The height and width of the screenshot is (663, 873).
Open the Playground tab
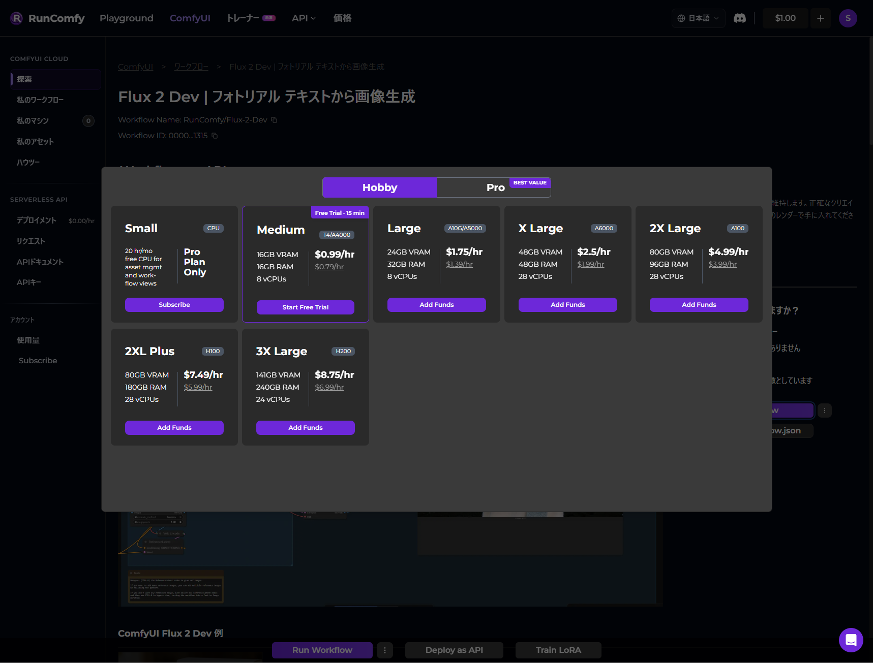click(126, 18)
